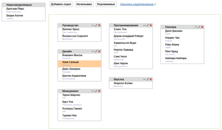Image resolution: width=222 pixels, height=130 pixels.
Task: Click the Добавить отдел button
Action: point(61,4)
